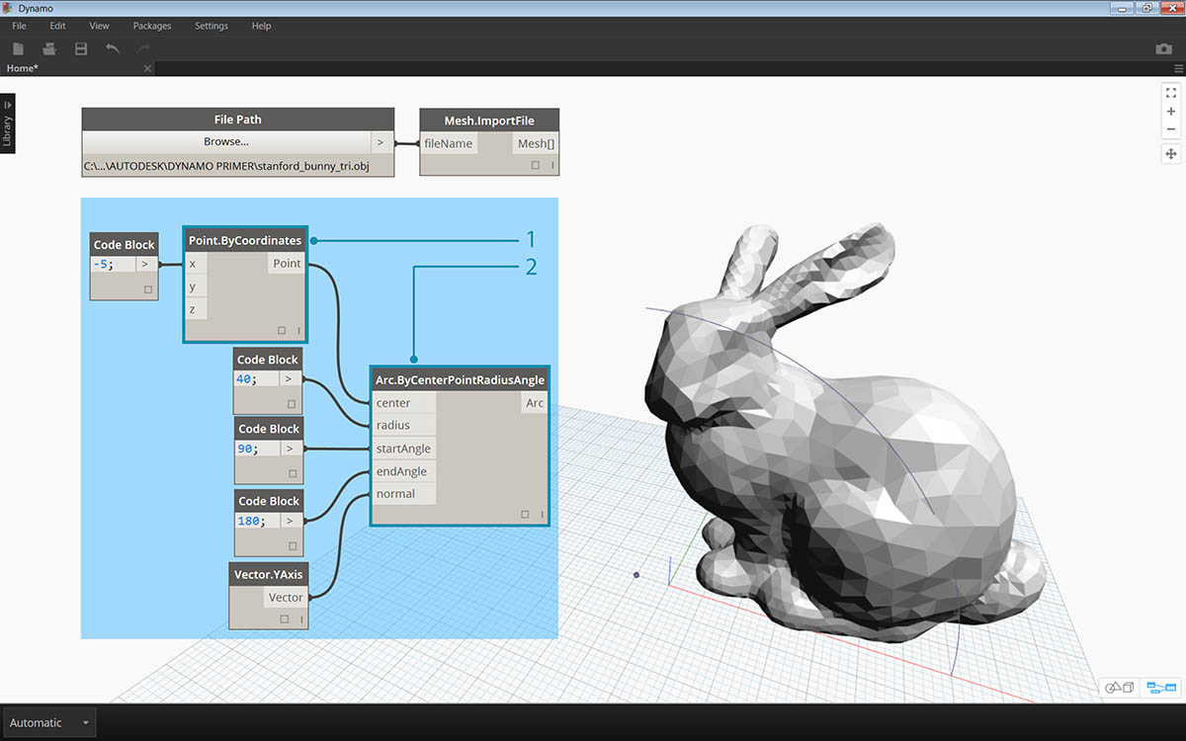Enable the pan mode icon
The image size is (1186, 741).
(1171, 154)
